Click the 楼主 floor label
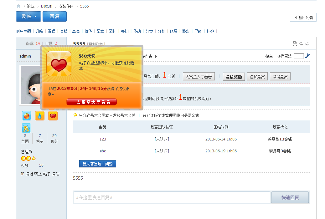This screenshot has width=325, height=219. click(269, 56)
